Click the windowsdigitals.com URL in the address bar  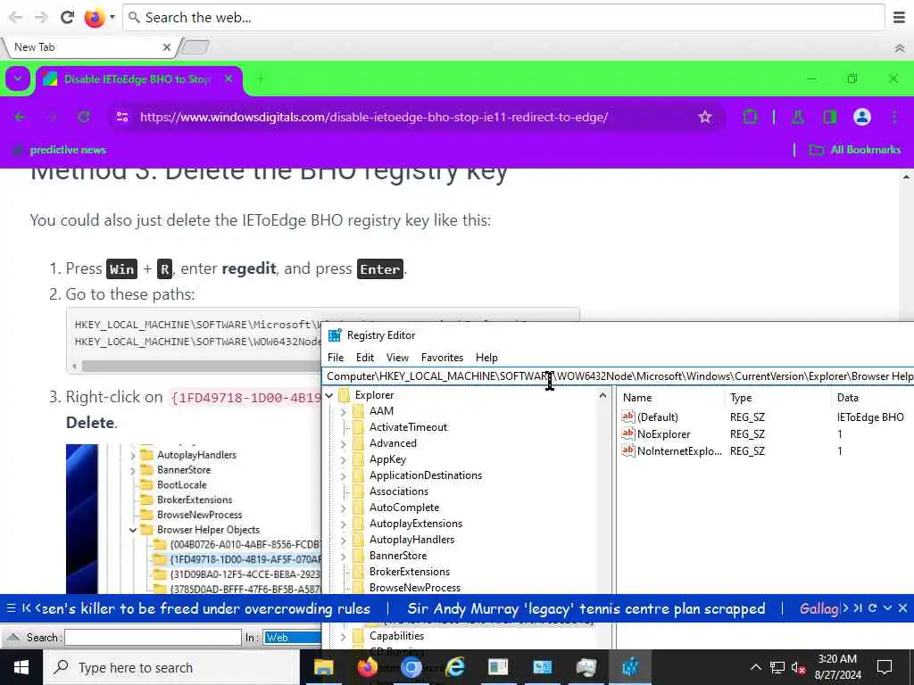[374, 117]
